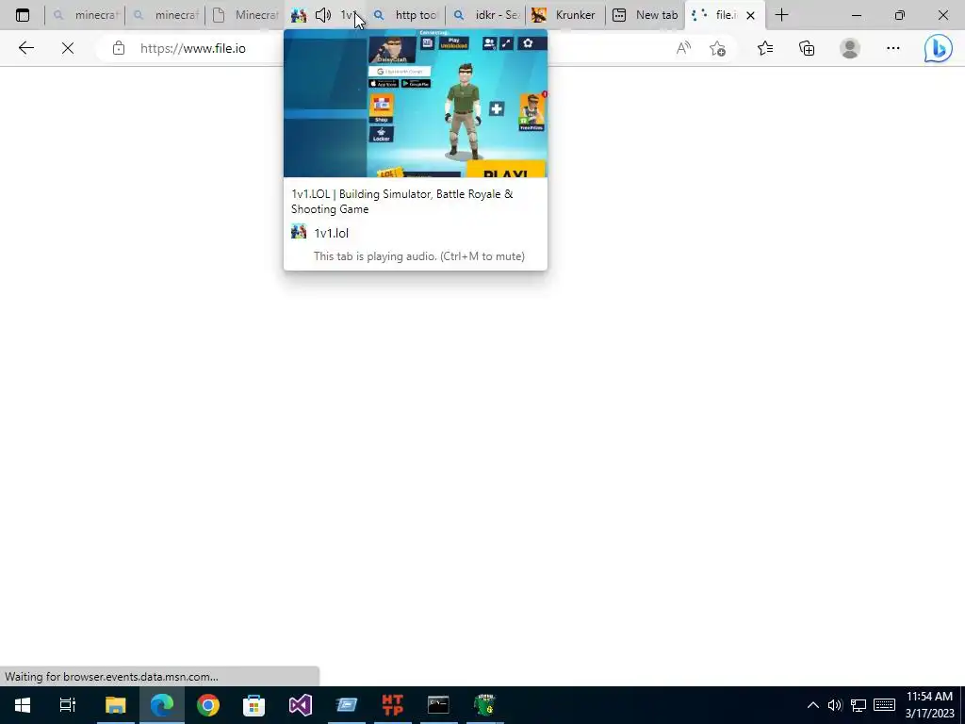The height and width of the screenshot is (724, 965).
Task: Open the tab actions menu icon
Action: (x=23, y=15)
